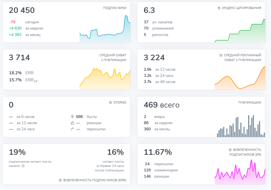Click the publications bar chart
The width and height of the screenshot is (271, 190).
[x=241, y=126]
